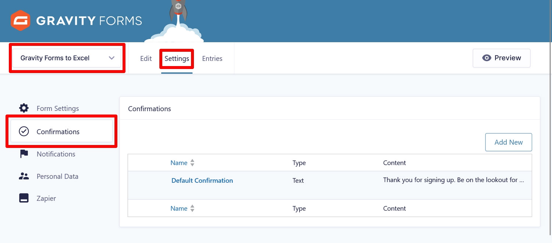Click the Form Settings gear icon
The height and width of the screenshot is (243, 552).
[x=24, y=108]
